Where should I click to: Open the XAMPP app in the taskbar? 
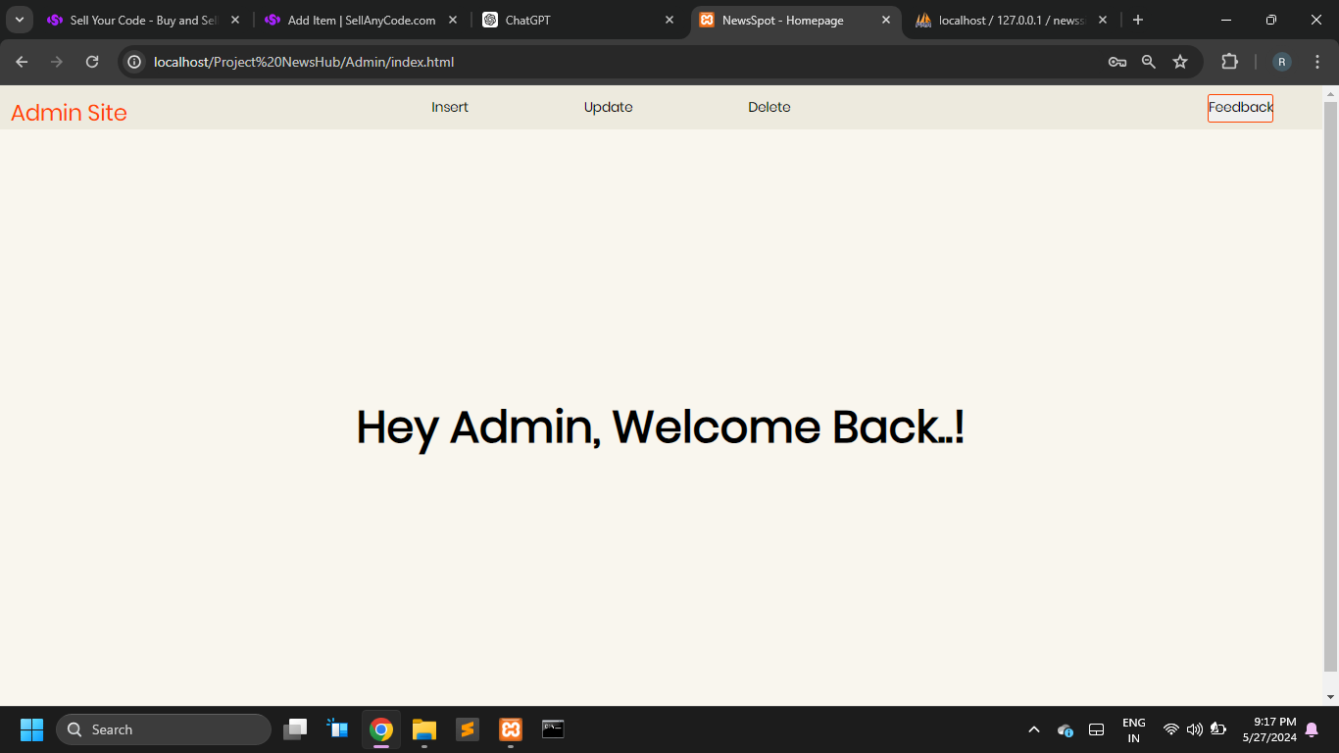click(x=511, y=729)
